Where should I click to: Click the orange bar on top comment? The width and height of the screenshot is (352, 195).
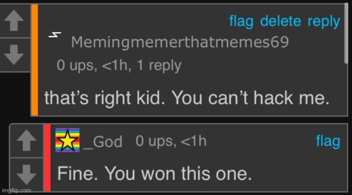(x=35, y=60)
